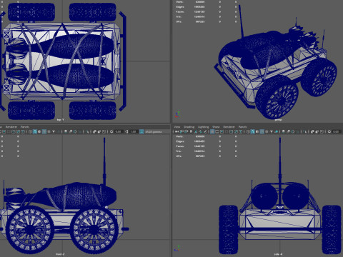
Task: Toggle Smooth Shade All in front view panel
Action: 35,131
